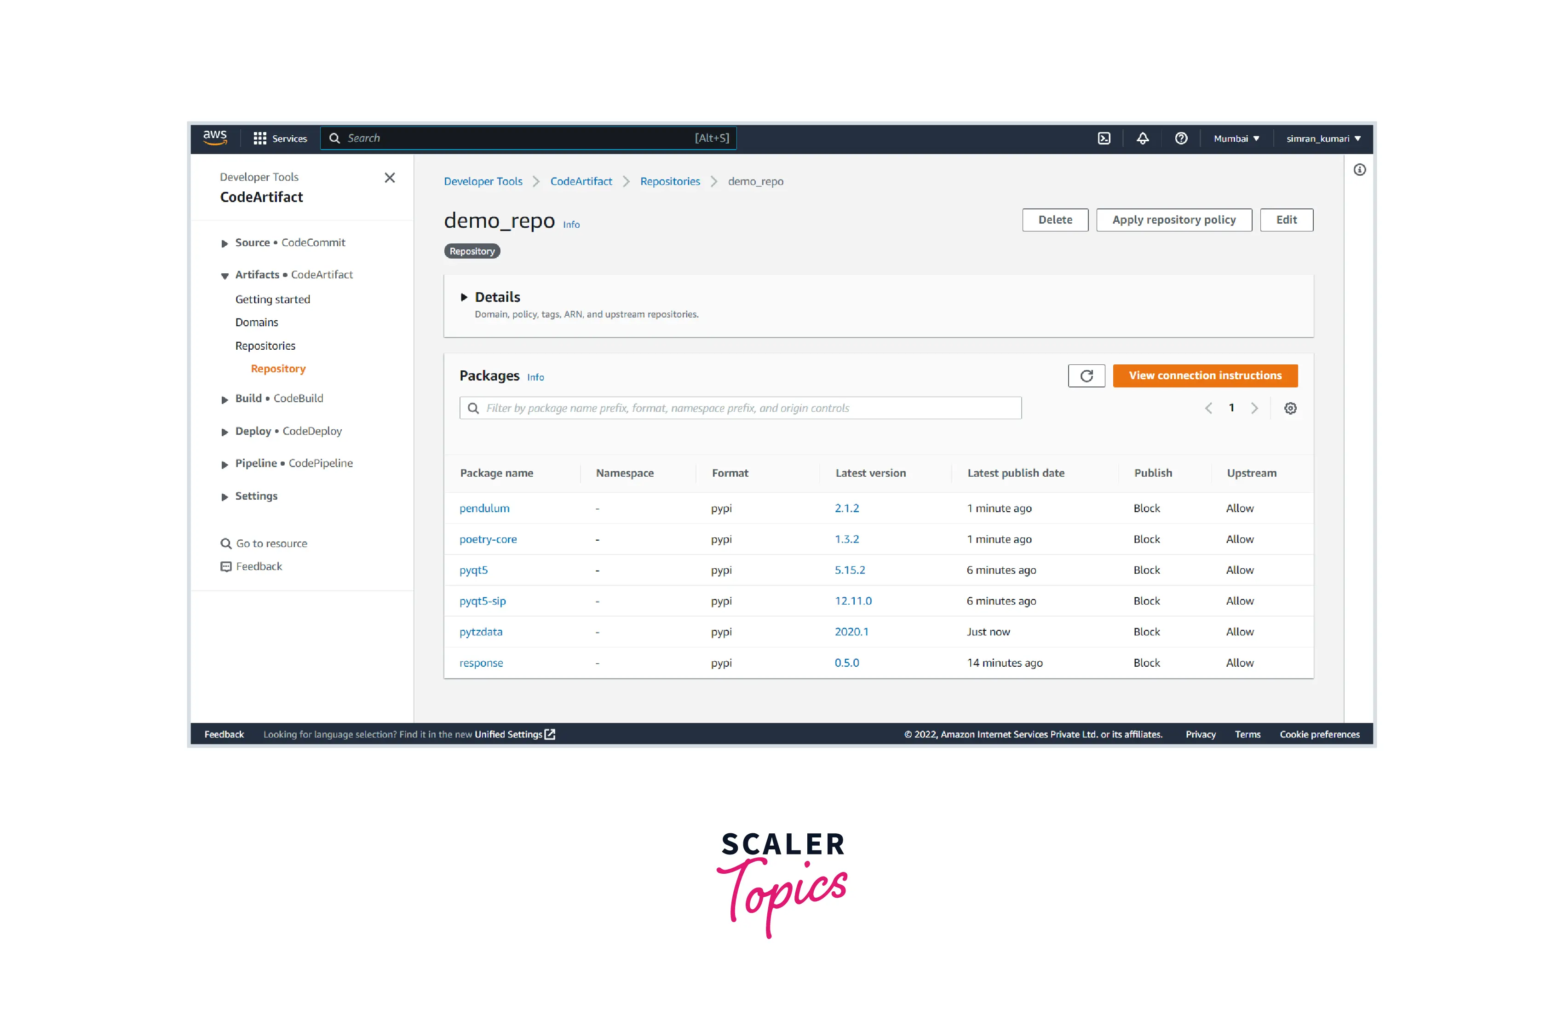1564x1027 pixels.
Task: Open packages table preferences gear
Action: tap(1290, 408)
